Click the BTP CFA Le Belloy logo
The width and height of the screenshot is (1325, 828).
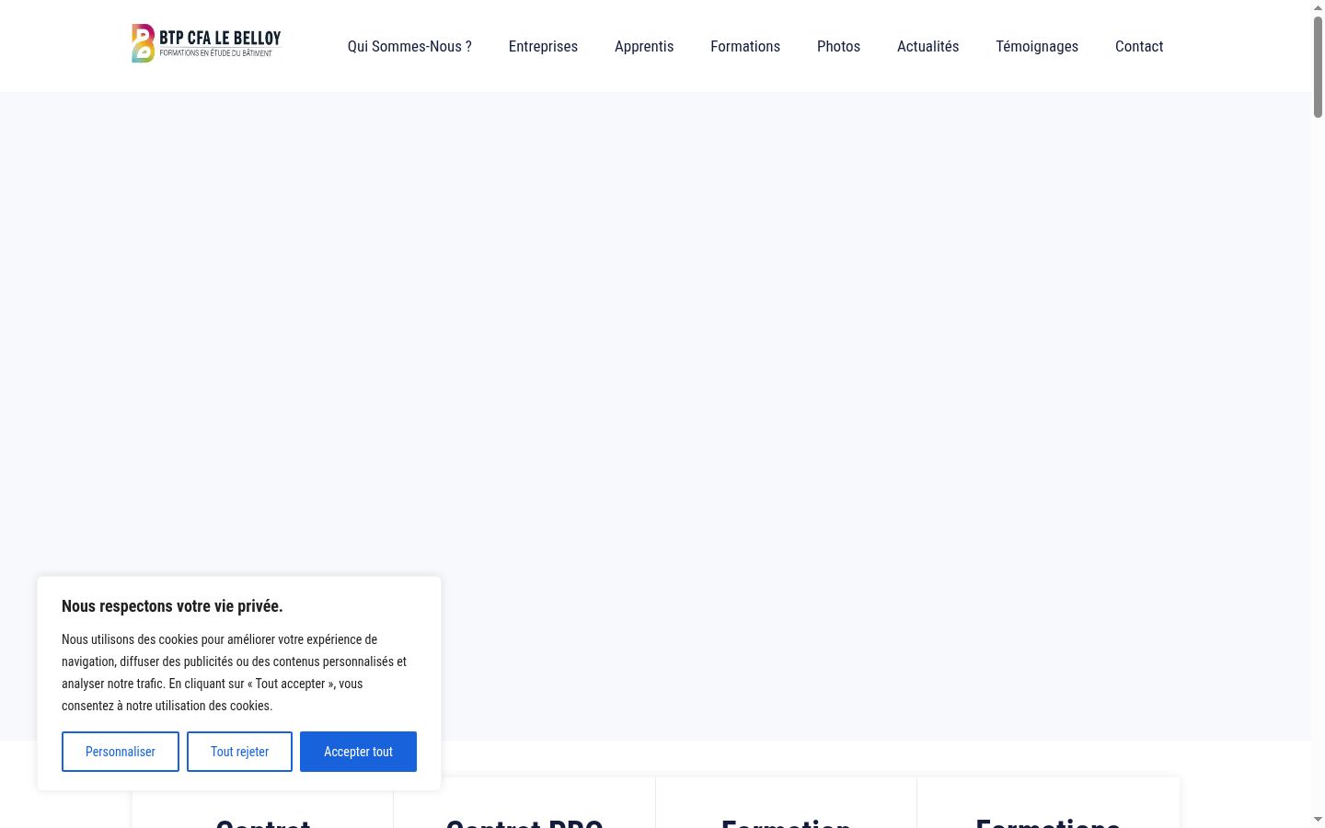click(206, 43)
